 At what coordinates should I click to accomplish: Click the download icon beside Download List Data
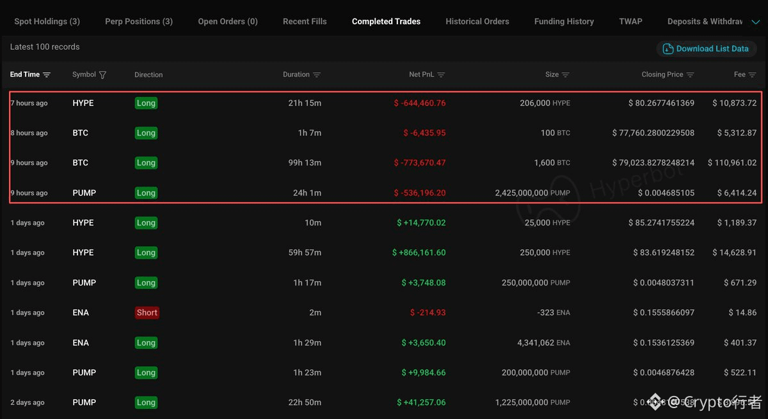click(x=668, y=49)
